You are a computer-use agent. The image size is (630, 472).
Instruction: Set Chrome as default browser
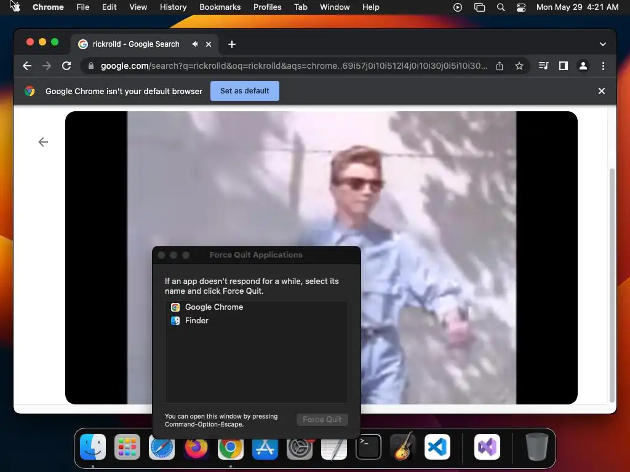245,91
